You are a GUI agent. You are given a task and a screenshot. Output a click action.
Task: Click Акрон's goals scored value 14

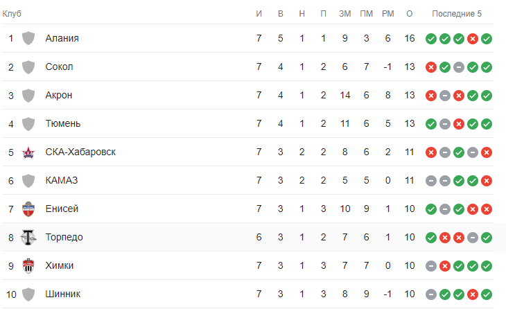345,95
